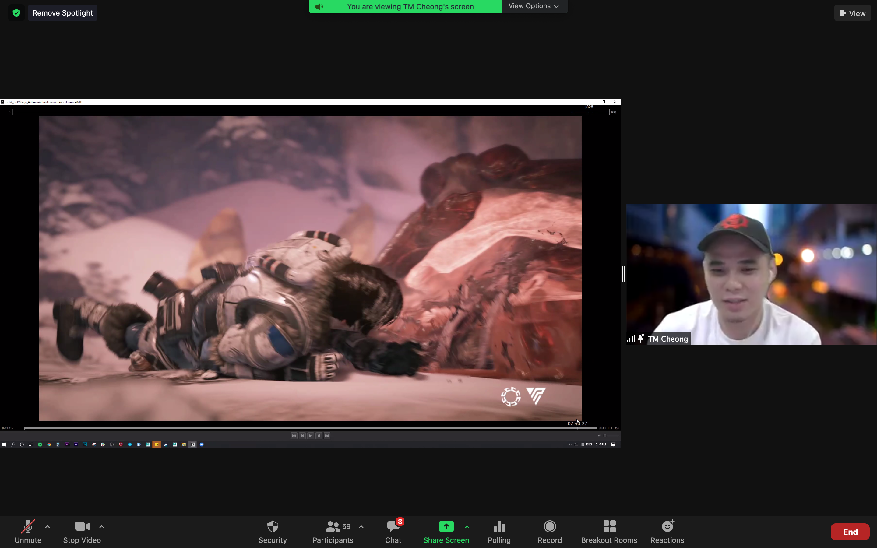This screenshot has height=548, width=877.
Task: Expand audio options arrow next to Unmute
Action: pyautogui.click(x=48, y=527)
